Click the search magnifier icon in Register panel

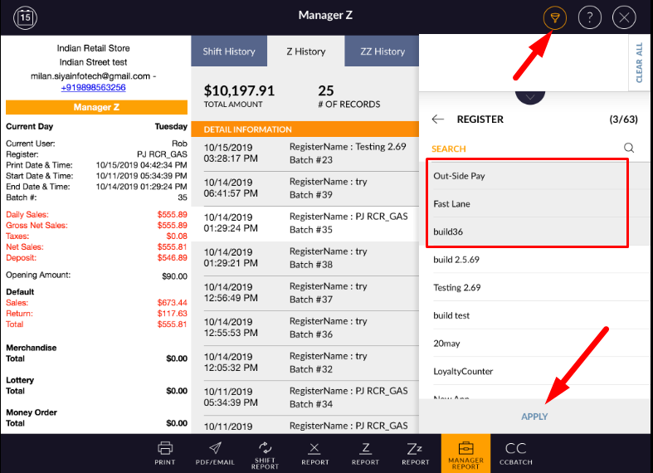629,149
